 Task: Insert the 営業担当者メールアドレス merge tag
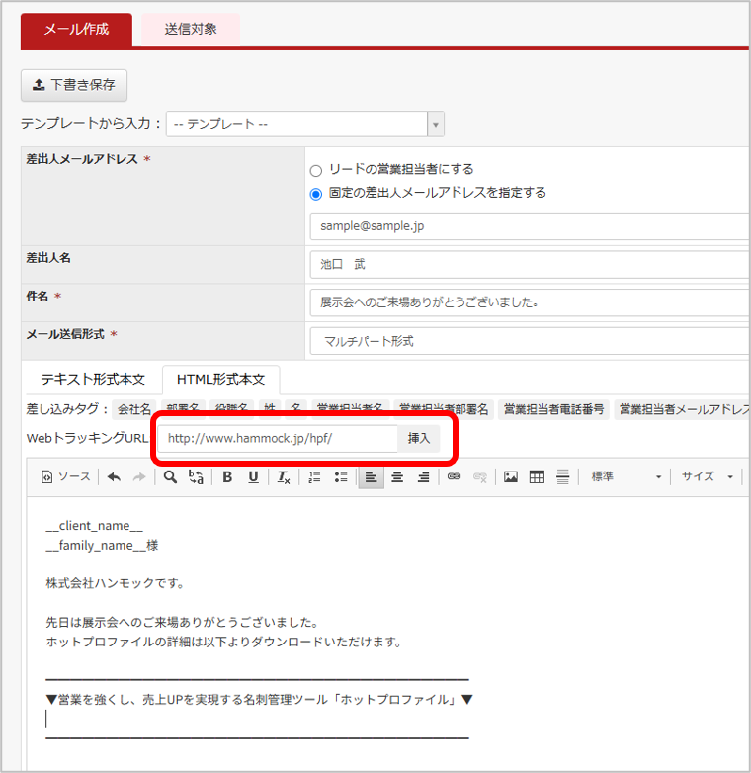click(683, 409)
